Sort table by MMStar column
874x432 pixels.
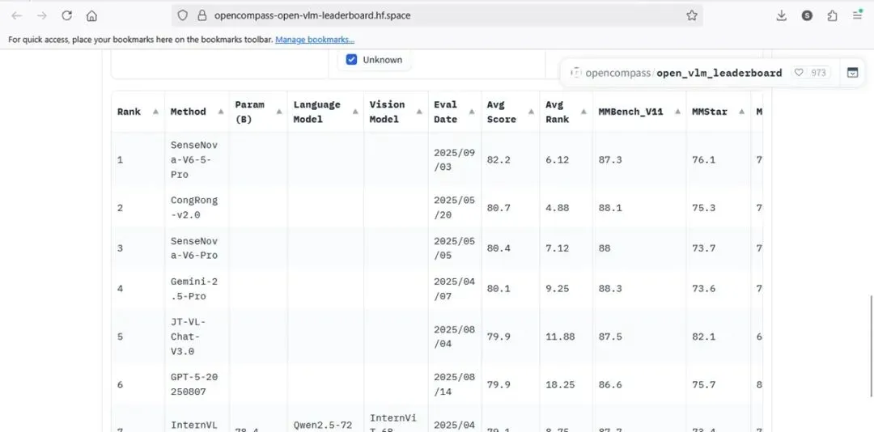742,112
